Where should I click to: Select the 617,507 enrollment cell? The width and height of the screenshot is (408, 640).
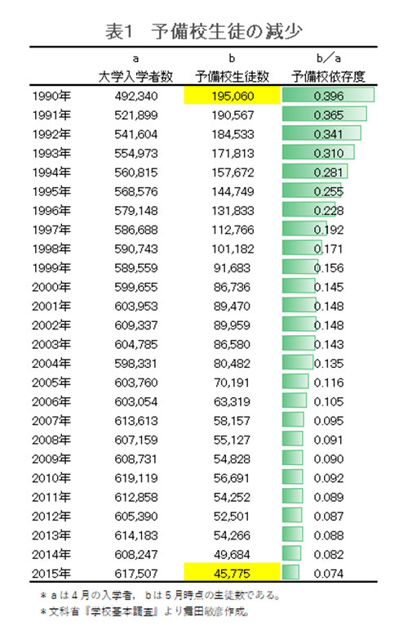pyautogui.click(x=135, y=574)
